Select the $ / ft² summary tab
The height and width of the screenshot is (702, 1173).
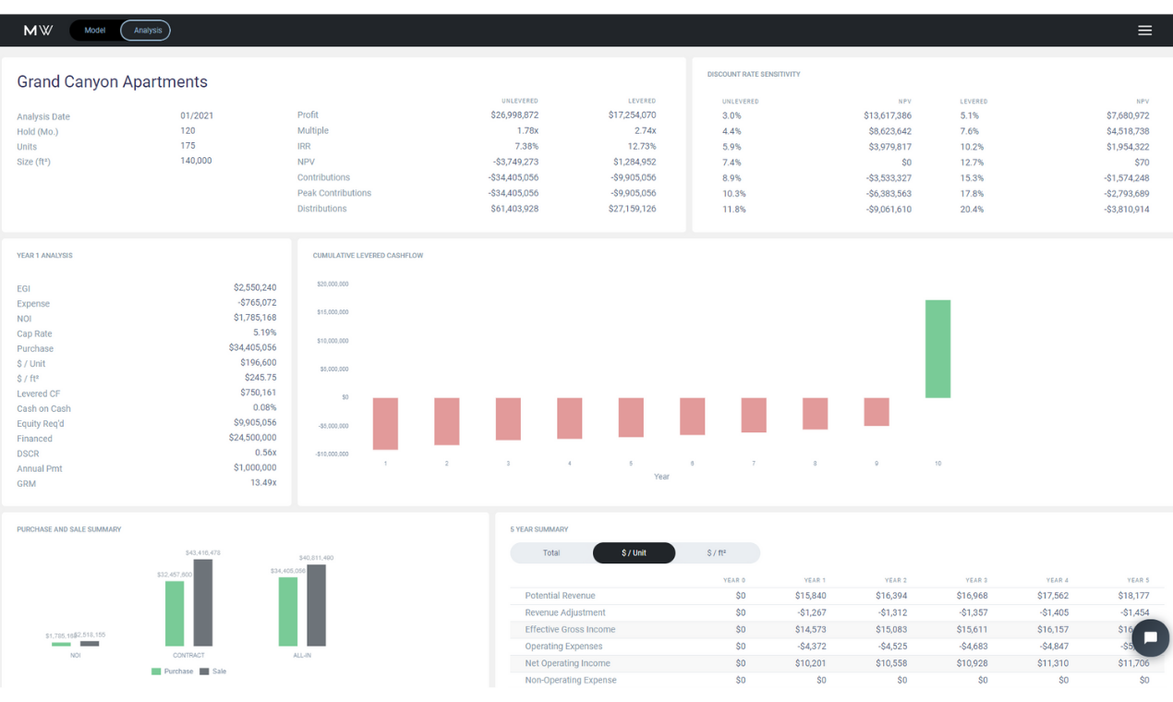(x=717, y=553)
